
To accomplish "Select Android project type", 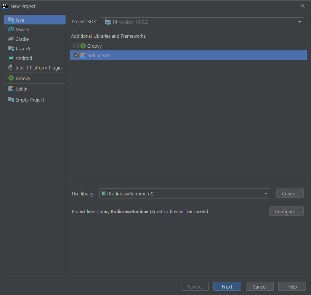I will pyautogui.click(x=35, y=58).
